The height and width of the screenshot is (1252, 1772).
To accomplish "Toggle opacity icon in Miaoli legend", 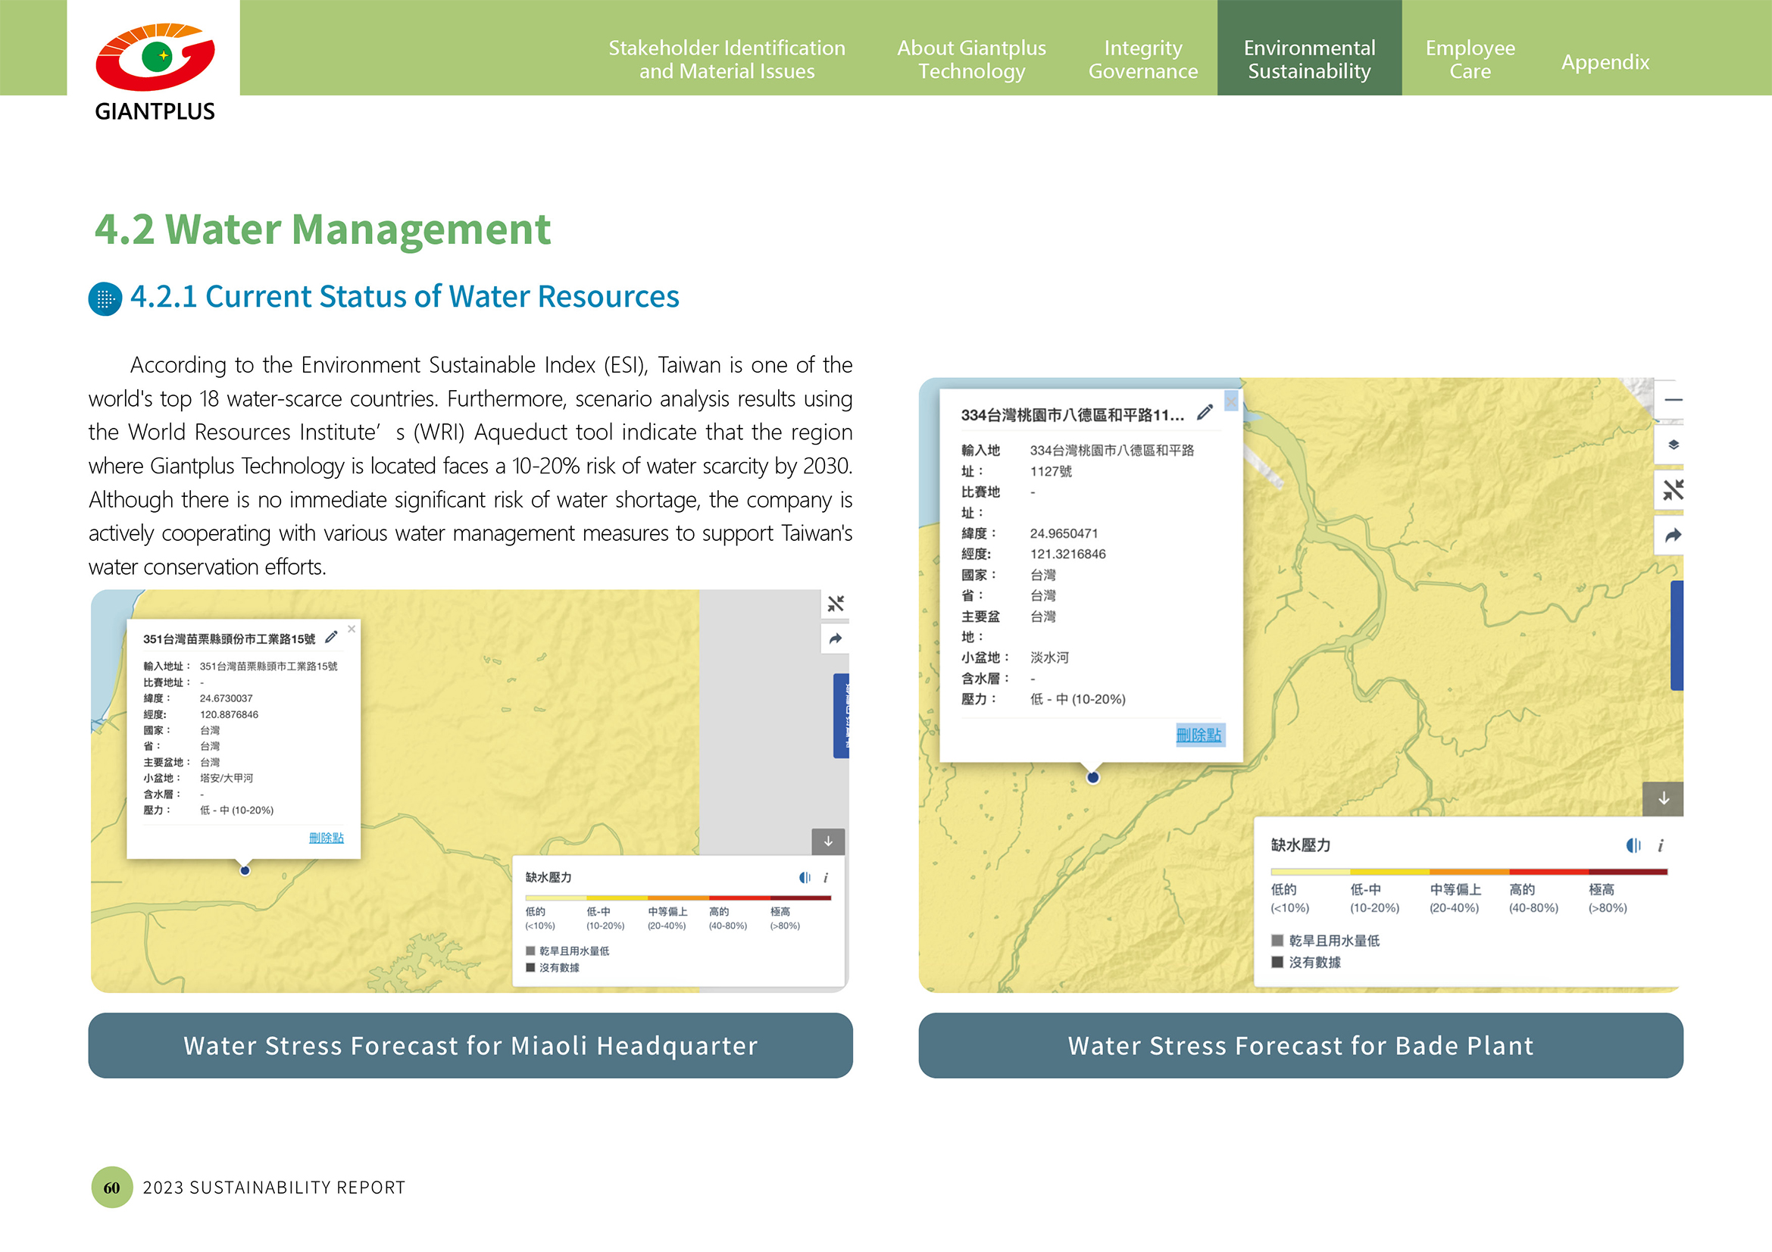I will coord(805,878).
